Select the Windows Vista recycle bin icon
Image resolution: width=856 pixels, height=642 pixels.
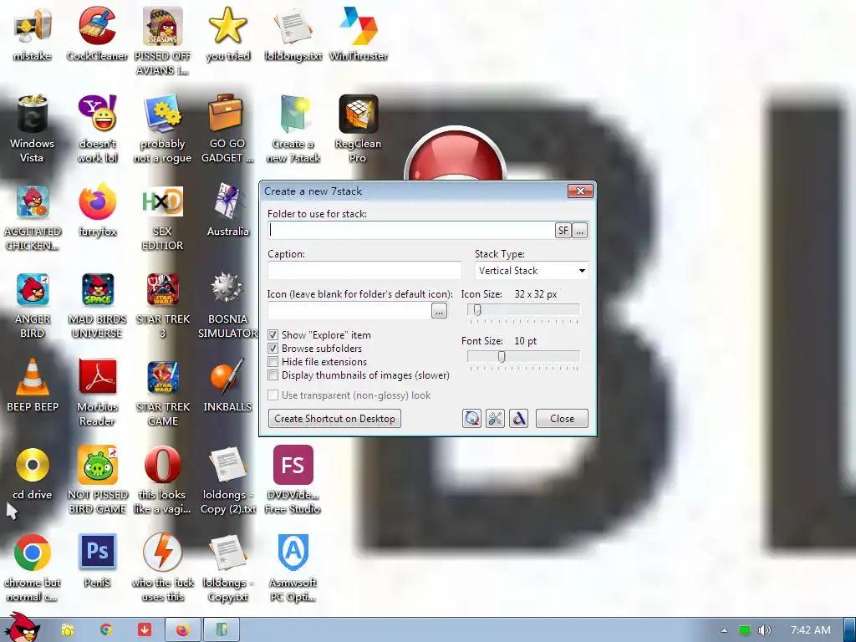point(33,129)
